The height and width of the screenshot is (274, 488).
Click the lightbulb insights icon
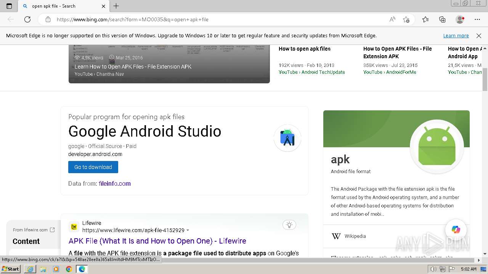tap(289, 225)
